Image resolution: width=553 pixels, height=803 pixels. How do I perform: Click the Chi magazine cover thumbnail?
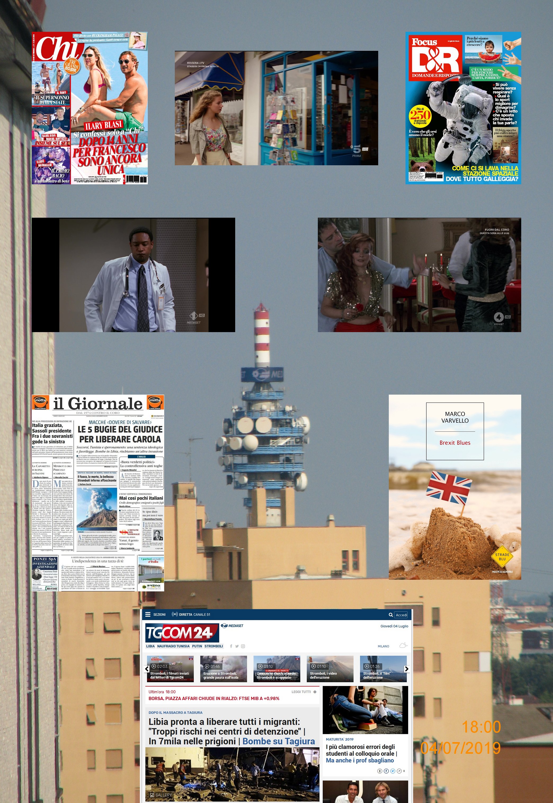point(90,108)
